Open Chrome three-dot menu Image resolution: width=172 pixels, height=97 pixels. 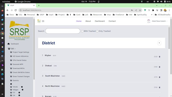tap(169, 10)
